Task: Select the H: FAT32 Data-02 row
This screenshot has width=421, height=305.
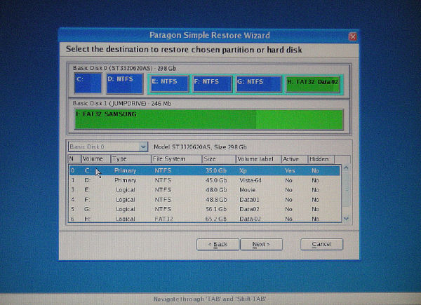Action: (x=203, y=219)
